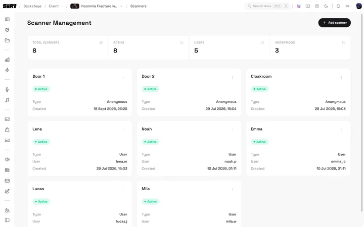This screenshot has height=227, width=364.
Task: Open Mila card options menu
Action: point(232,190)
